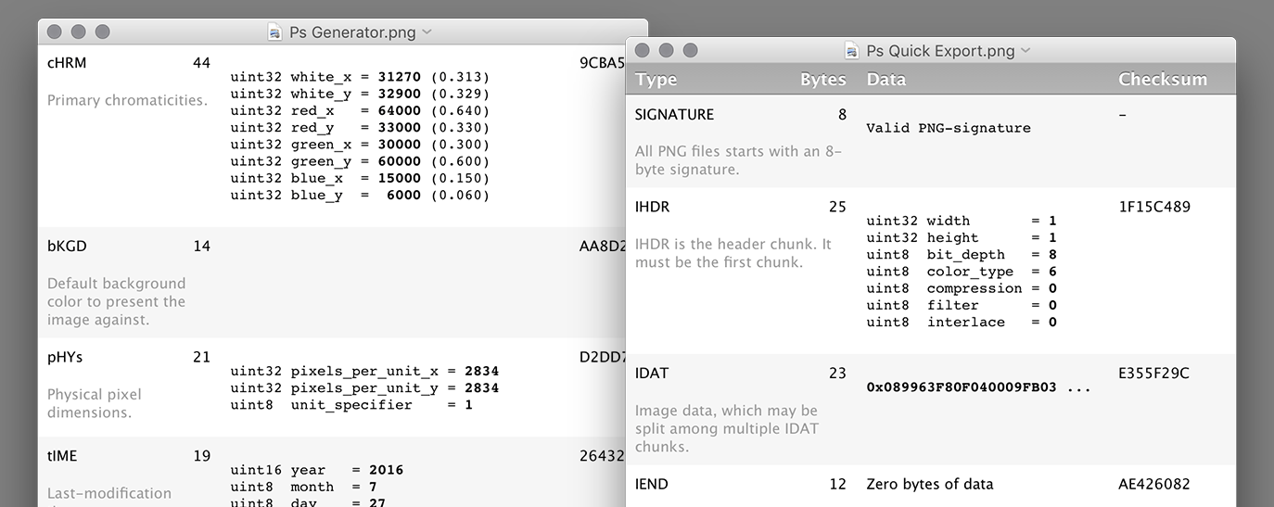Viewport: 1274px width, 507px height.
Task: Sort by the Bytes column header
Action: tap(823, 80)
